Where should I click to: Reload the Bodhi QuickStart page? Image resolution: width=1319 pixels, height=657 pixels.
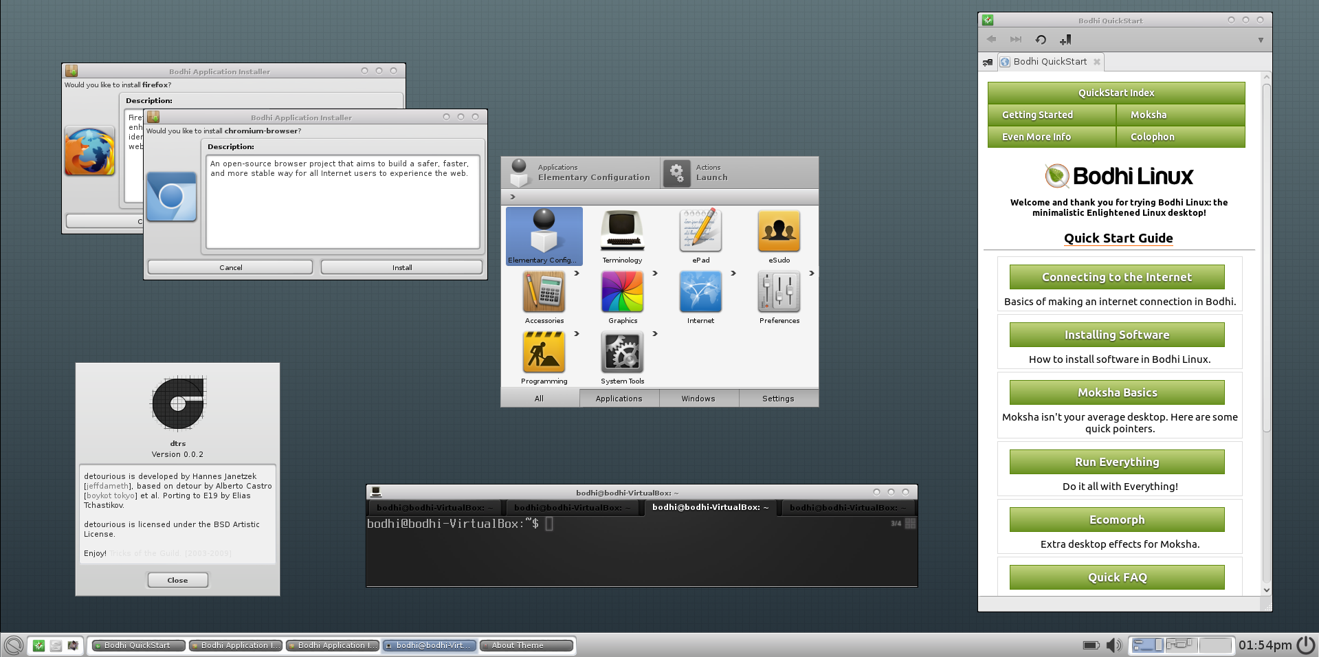point(1041,40)
